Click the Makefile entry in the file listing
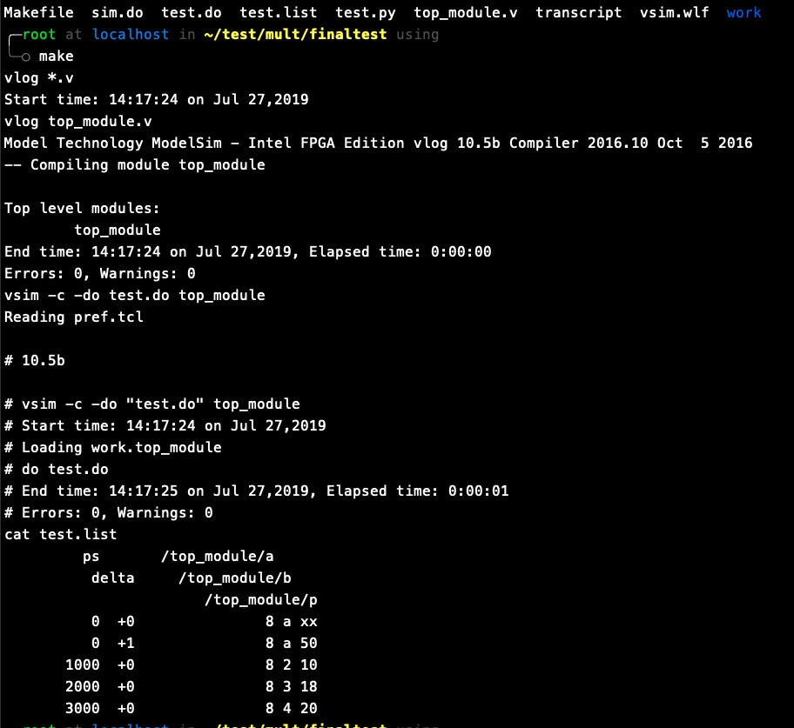This screenshot has height=728, width=794. [38, 13]
